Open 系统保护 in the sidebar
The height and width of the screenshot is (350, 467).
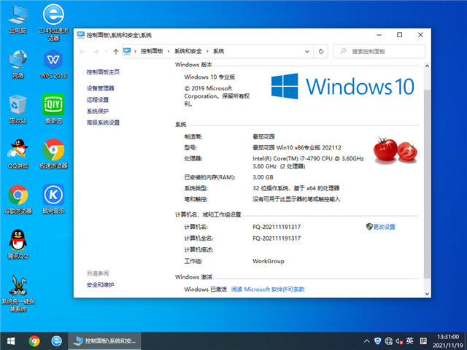[98, 111]
